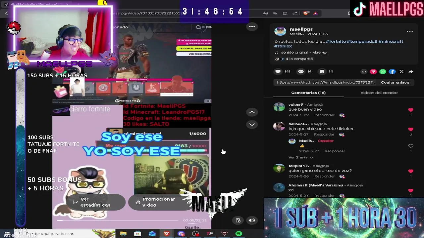Click the browser translate icon
The width and height of the screenshot is (424, 238).
(275, 13)
